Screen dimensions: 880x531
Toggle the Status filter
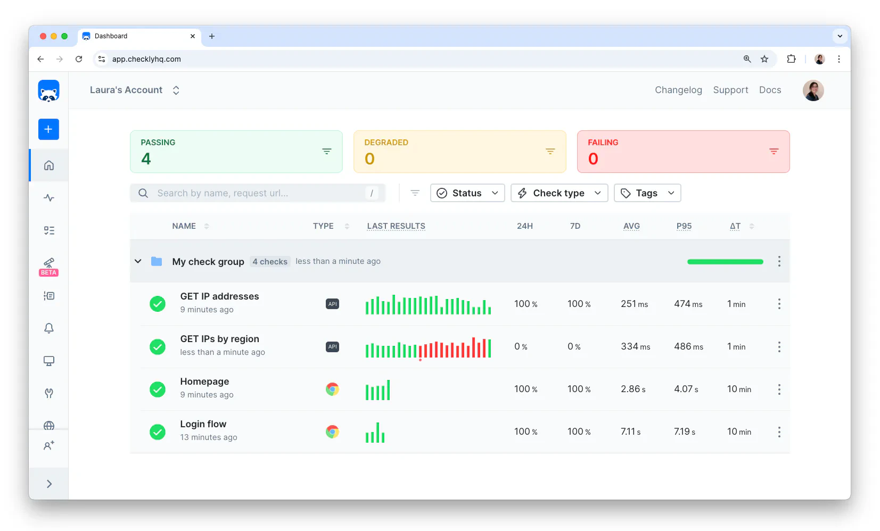[x=467, y=193]
